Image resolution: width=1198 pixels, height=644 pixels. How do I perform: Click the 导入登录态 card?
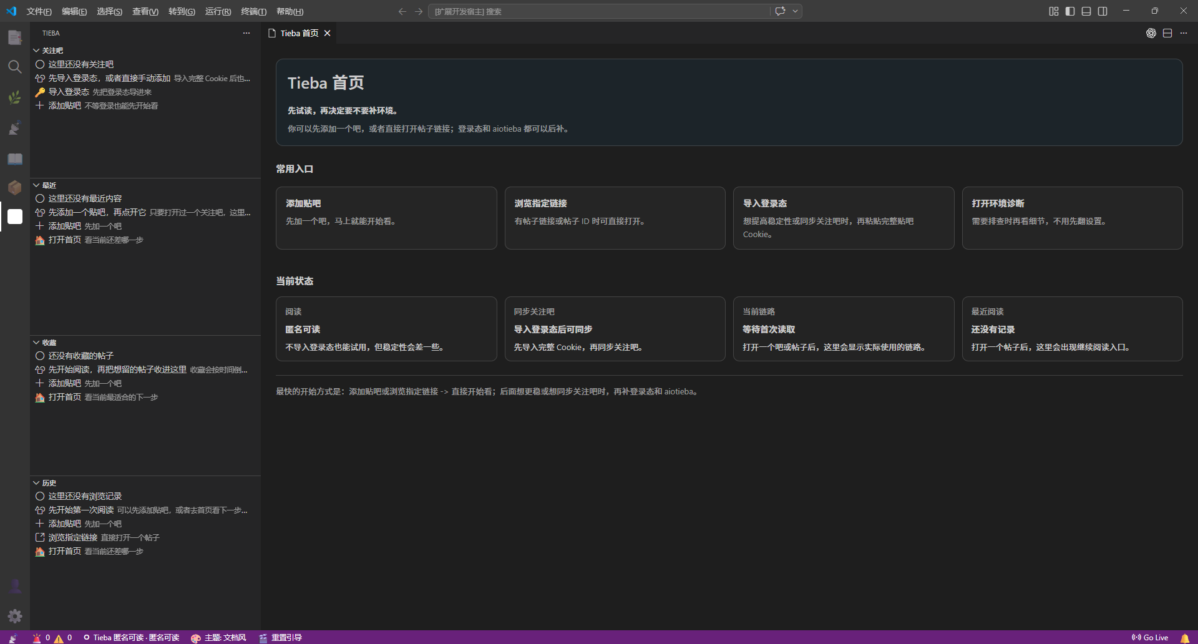pyautogui.click(x=844, y=218)
